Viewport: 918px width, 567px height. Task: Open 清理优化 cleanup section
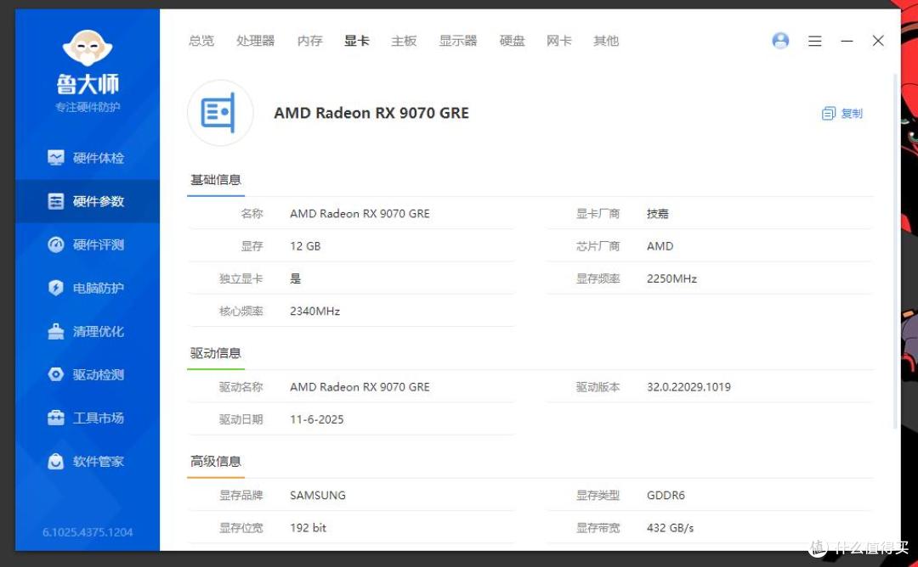(x=88, y=331)
